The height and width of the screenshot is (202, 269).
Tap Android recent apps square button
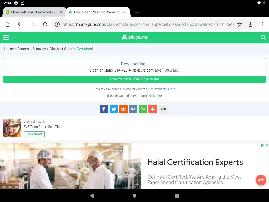click(x=177, y=195)
